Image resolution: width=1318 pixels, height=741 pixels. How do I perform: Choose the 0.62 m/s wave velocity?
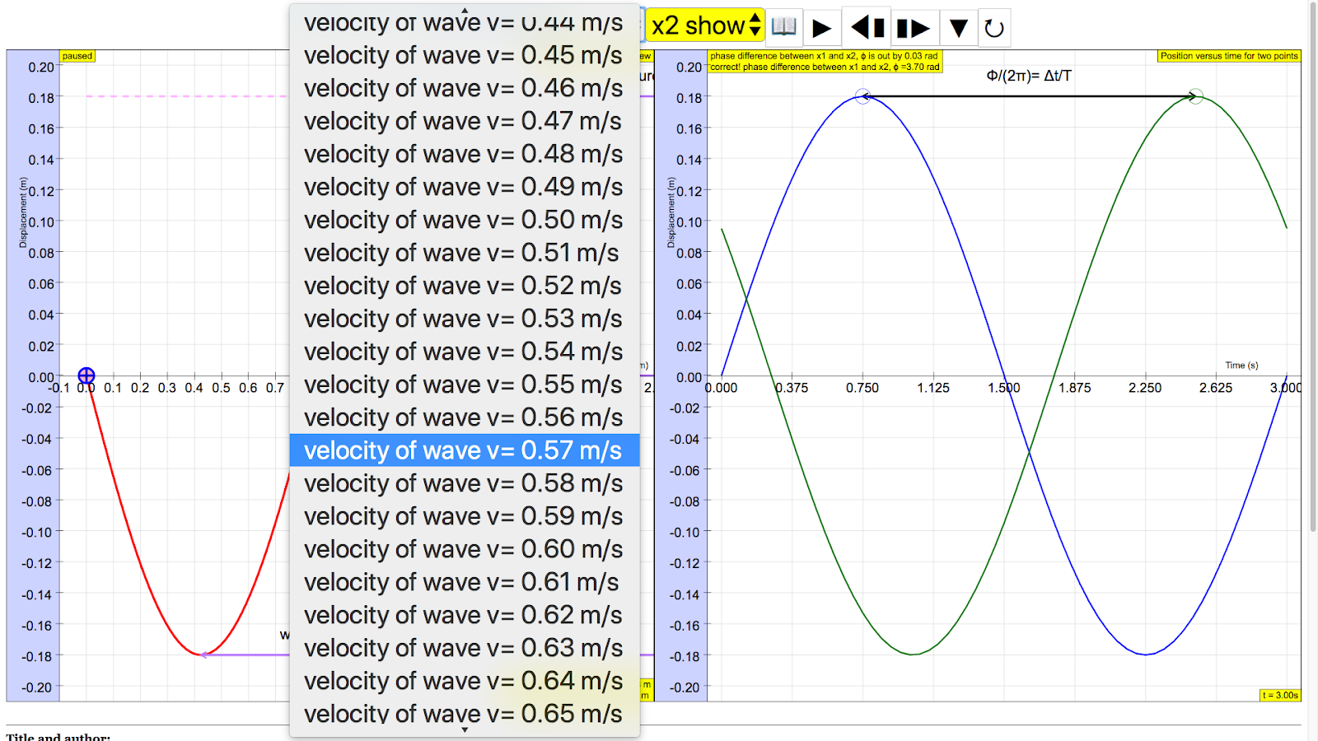(x=465, y=615)
